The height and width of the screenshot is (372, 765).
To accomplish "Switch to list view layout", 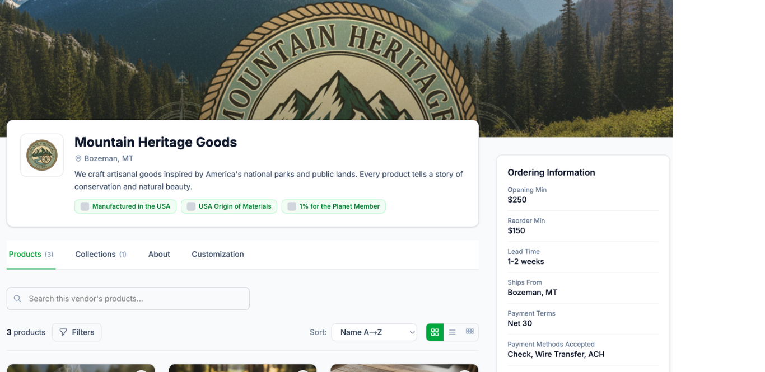I will click(453, 332).
